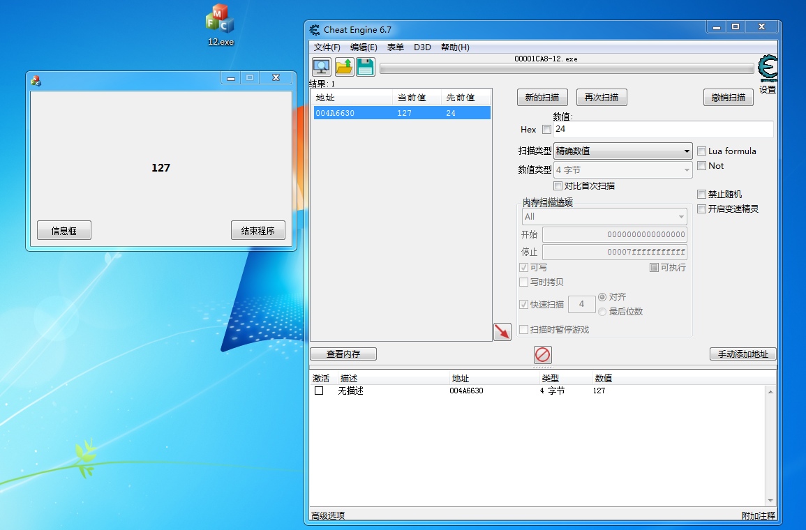Click the 激活 column header

click(x=321, y=379)
